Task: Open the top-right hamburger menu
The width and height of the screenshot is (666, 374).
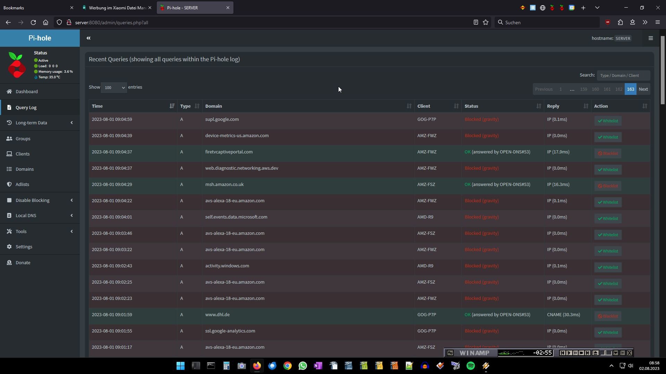Action: coord(650,38)
